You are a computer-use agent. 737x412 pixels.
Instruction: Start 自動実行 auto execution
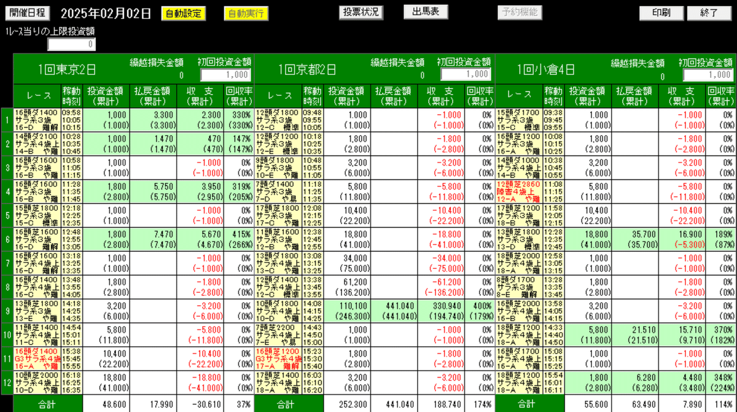[246, 13]
